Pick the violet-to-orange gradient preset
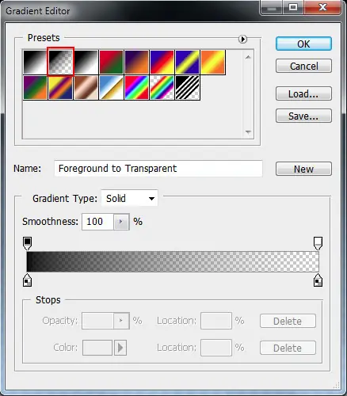The width and height of the screenshot is (347, 396). coord(136,62)
